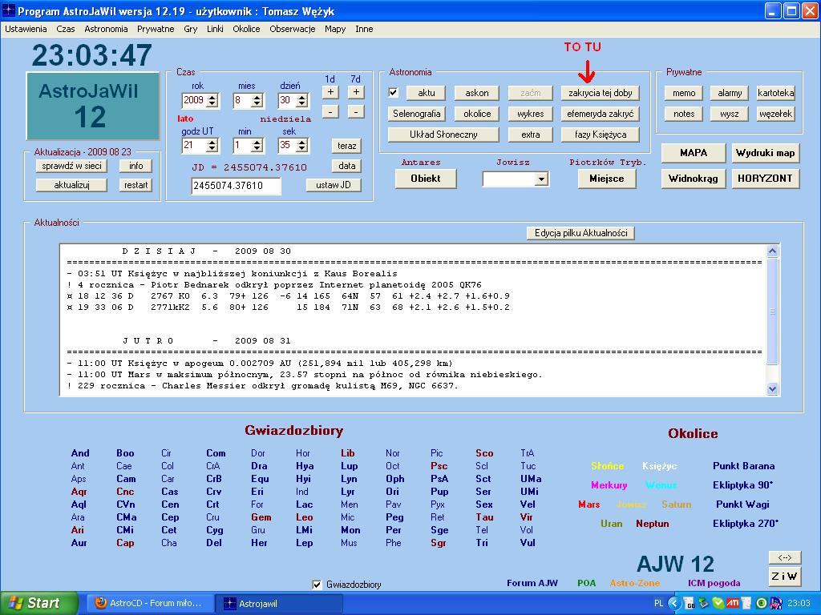This screenshot has width=821, height=615.
Task: Open Układ Słoneczny
Action: 443,135
